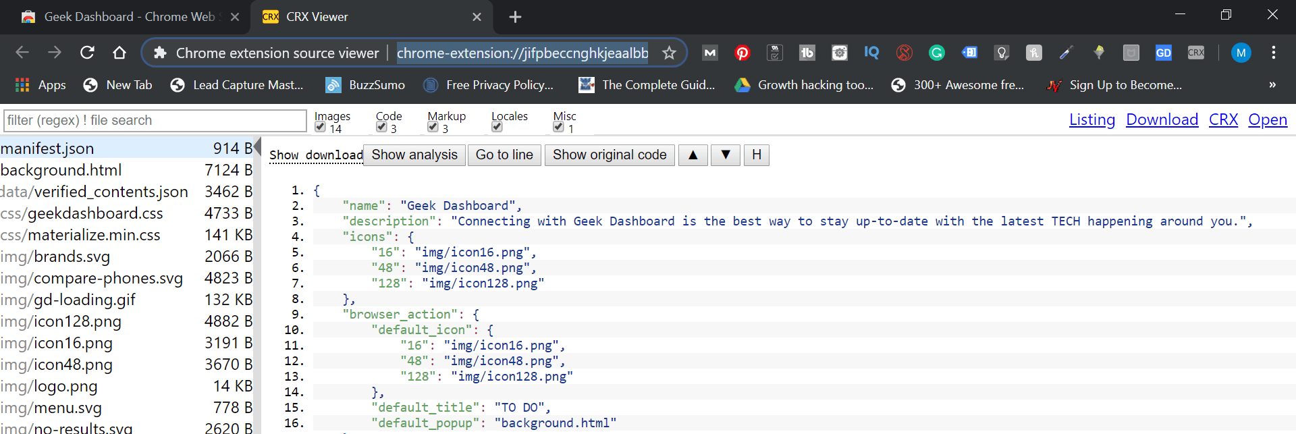Click the Download link
Viewport: 1296px width, 434px height.
(x=1162, y=120)
